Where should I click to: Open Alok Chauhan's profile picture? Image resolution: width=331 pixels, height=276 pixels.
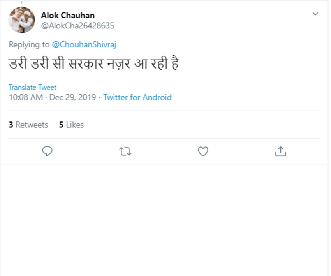click(22, 20)
